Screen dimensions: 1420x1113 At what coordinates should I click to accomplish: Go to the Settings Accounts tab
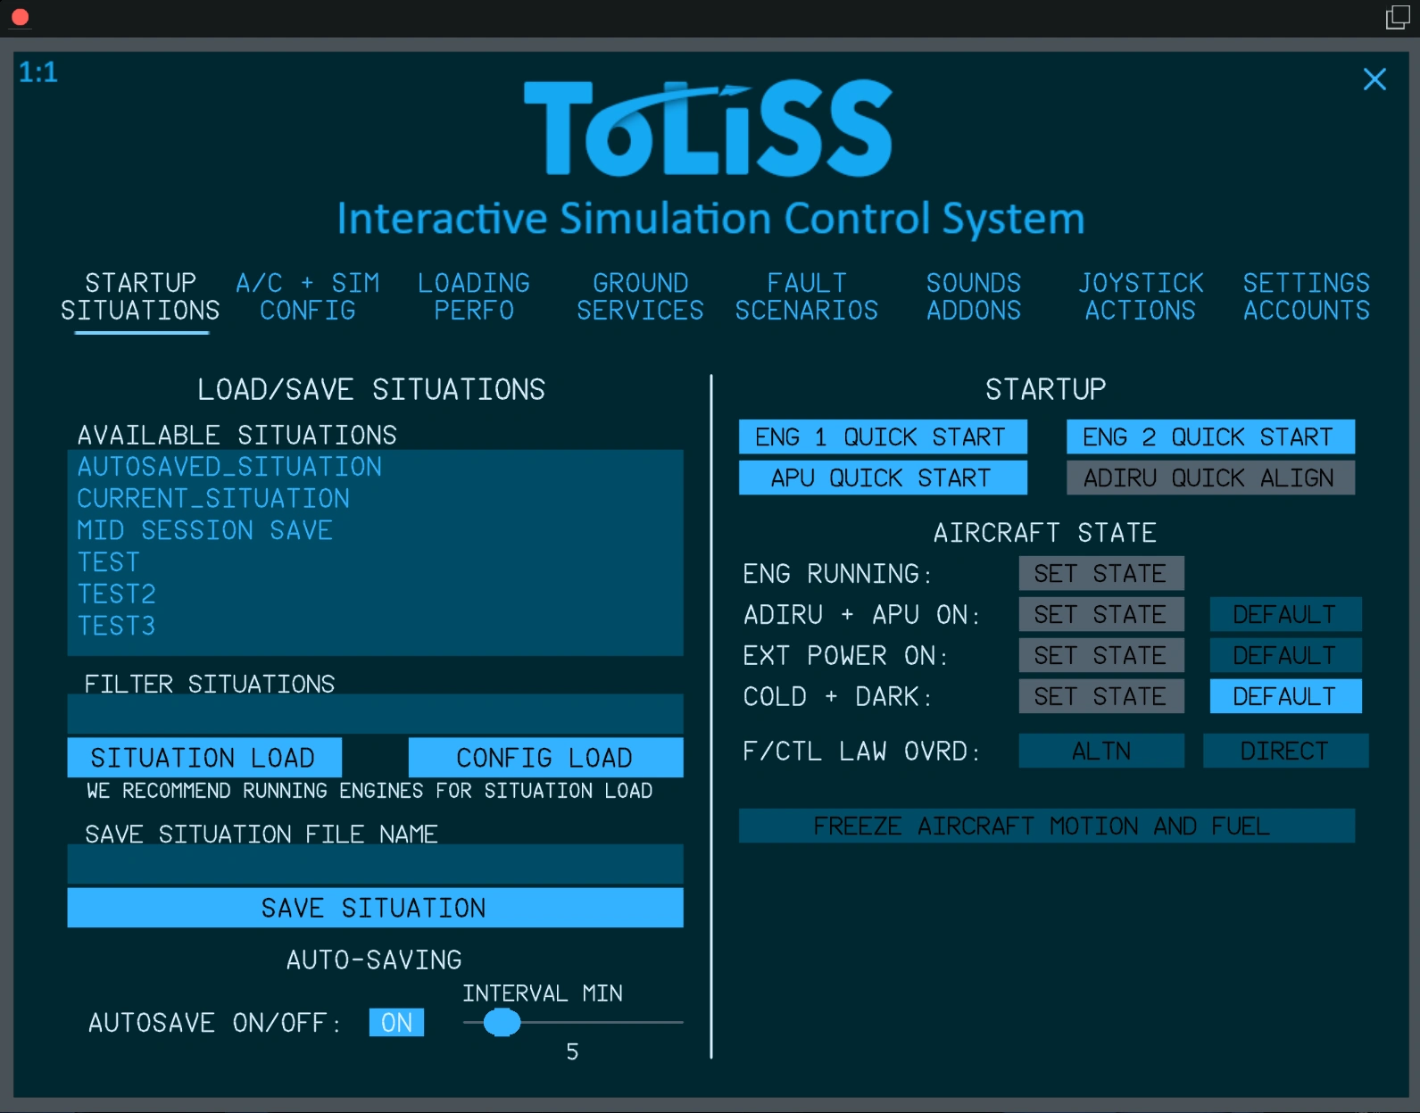(1306, 296)
